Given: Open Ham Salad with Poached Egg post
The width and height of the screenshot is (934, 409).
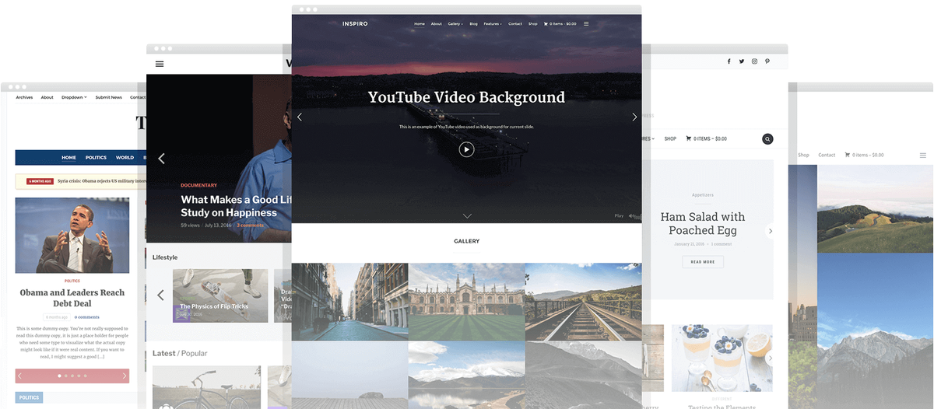Looking at the screenshot, I should pos(703,224).
